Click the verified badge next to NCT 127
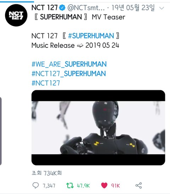The image size is (170, 194). (62, 8)
